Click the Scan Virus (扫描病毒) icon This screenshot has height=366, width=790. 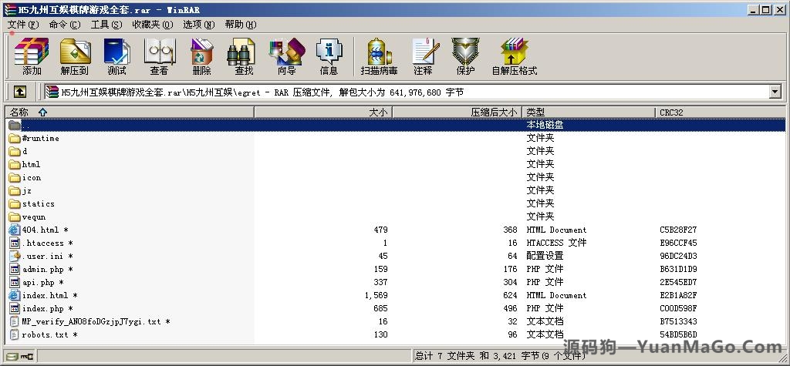click(x=380, y=56)
